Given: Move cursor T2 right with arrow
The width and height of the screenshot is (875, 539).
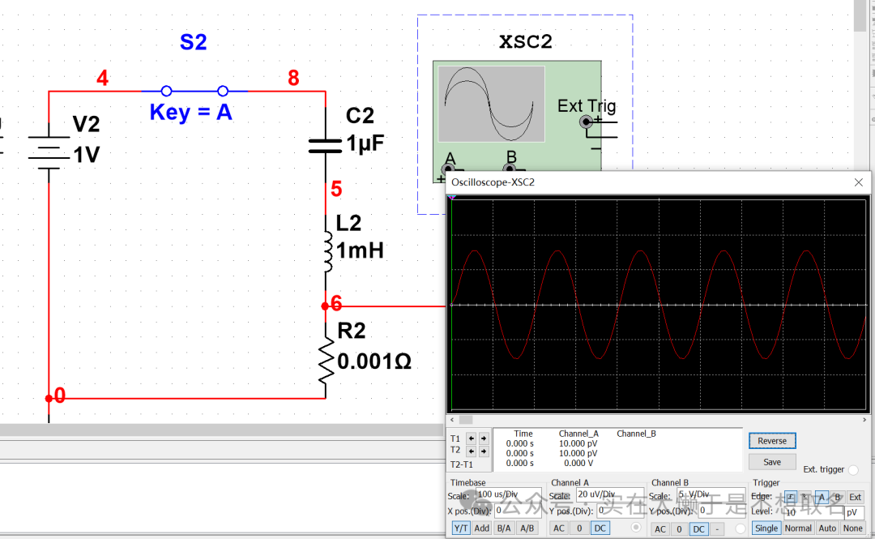Looking at the screenshot, I should pos(484,450).
